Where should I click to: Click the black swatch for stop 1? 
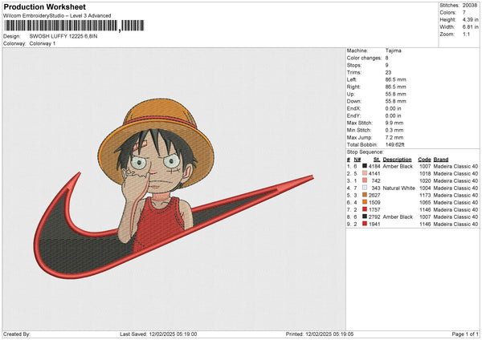click(365, 166)
